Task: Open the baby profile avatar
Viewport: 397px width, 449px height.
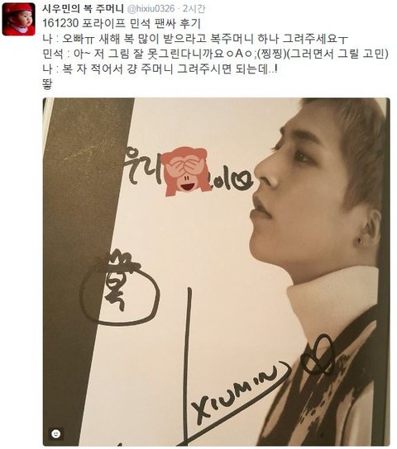Action: 19,19
